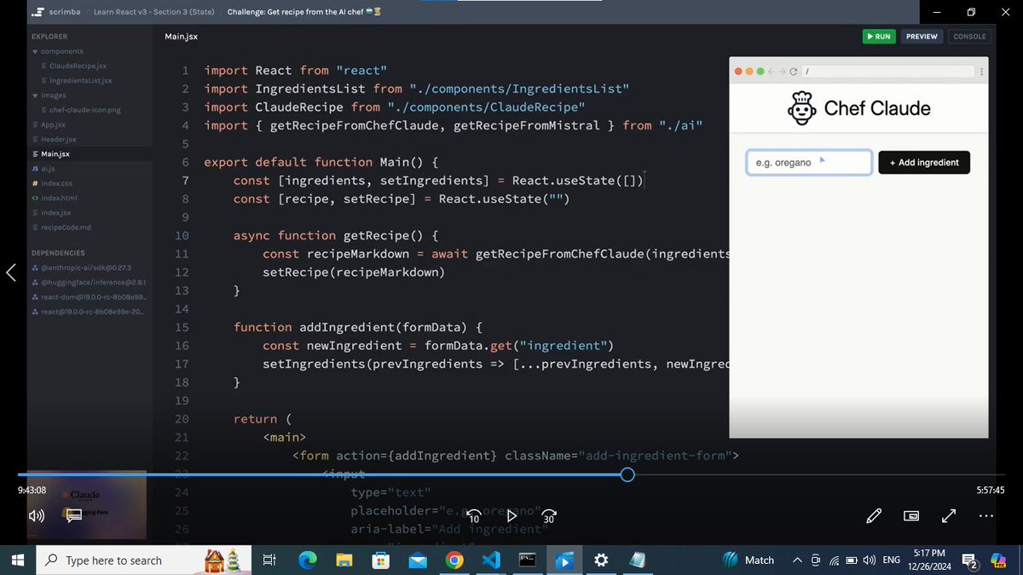
Task: Select Main.jsx in the explorer list
Action: pos(50,153)
